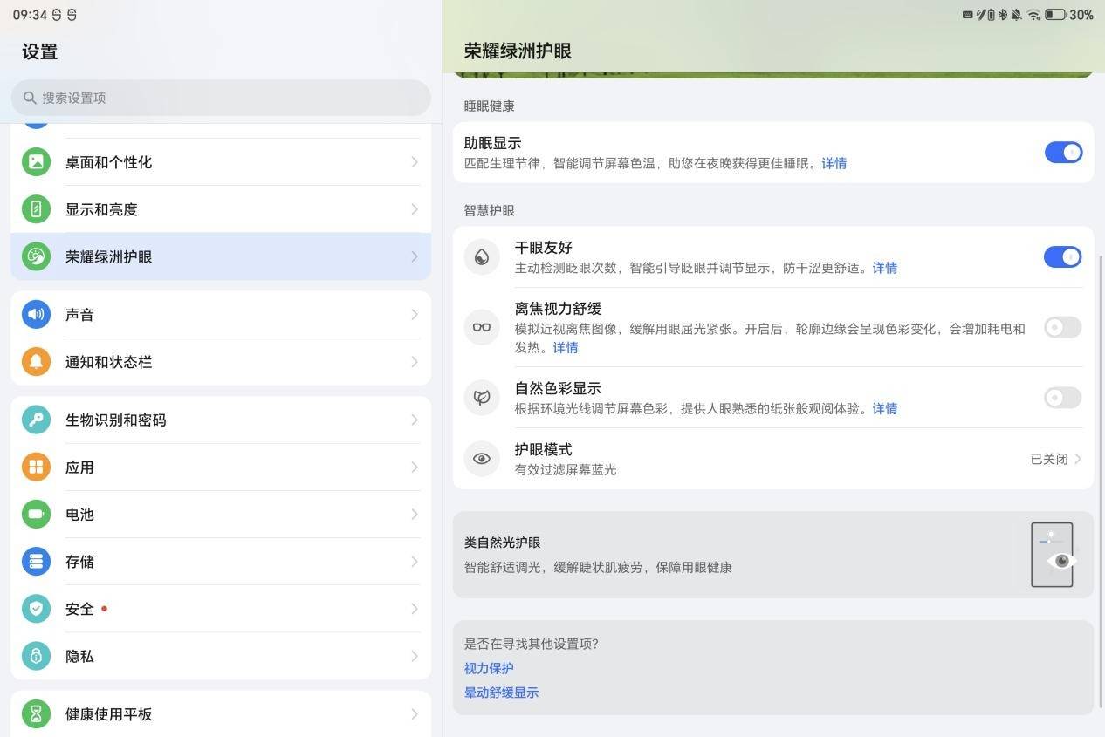Turn on 自然色彩显示 switch
Screen dimensions: 1105x737
tap(1062, 398)
